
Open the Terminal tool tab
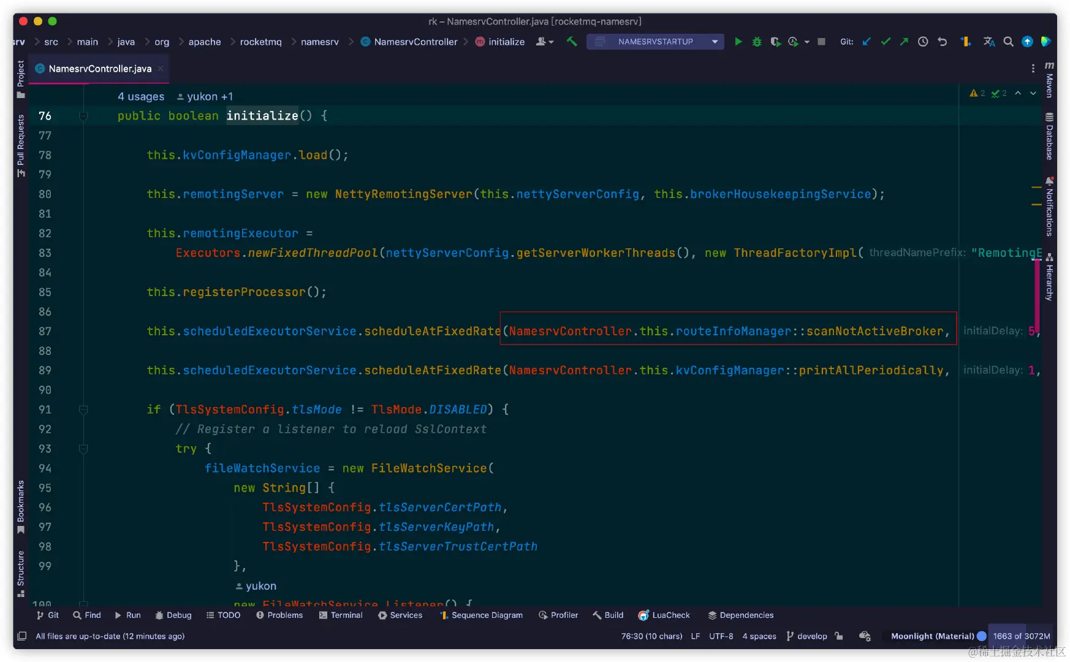[341, 615]
